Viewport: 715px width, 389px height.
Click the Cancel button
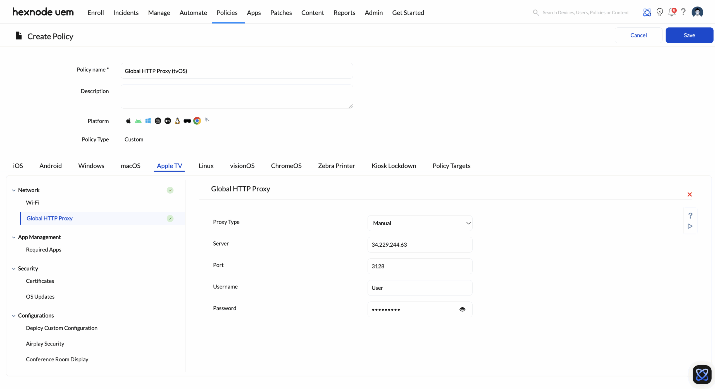click(638, 35)
